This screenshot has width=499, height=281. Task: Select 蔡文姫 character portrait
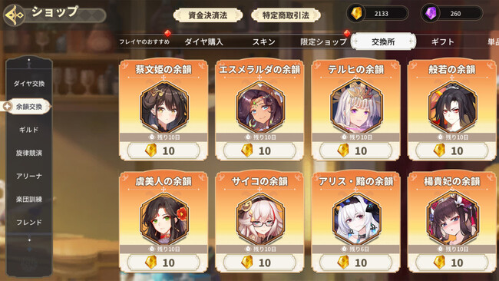164,107
